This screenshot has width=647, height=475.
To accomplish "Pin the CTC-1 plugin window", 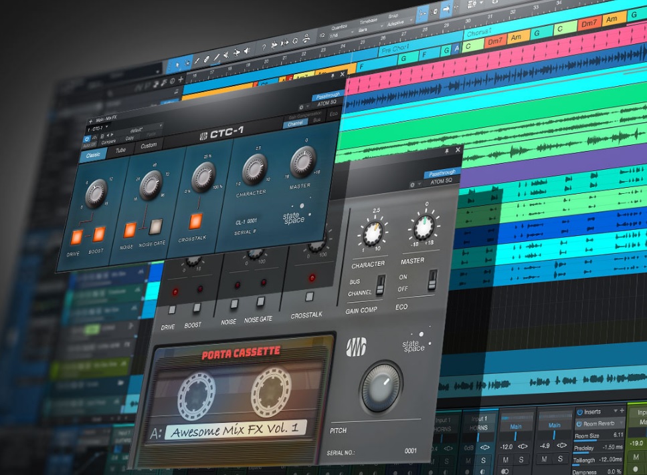I will 332,75.
